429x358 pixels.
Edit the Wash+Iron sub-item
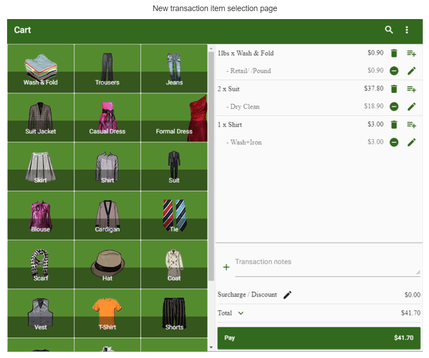pos(411,142)
